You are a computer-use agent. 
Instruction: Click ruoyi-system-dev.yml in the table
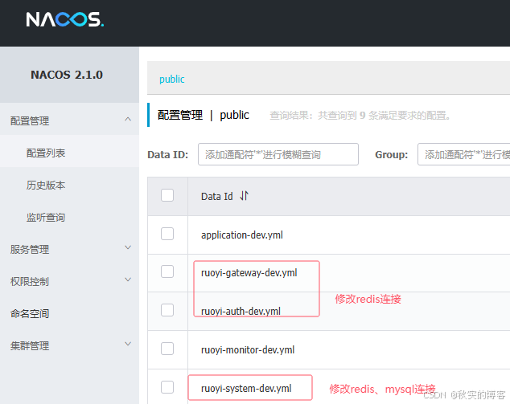246,388
